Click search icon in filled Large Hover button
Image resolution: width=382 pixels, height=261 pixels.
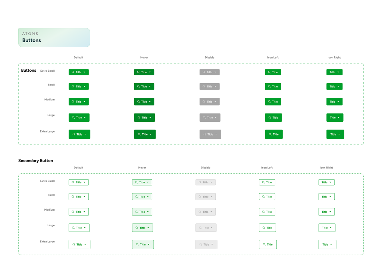138,118
